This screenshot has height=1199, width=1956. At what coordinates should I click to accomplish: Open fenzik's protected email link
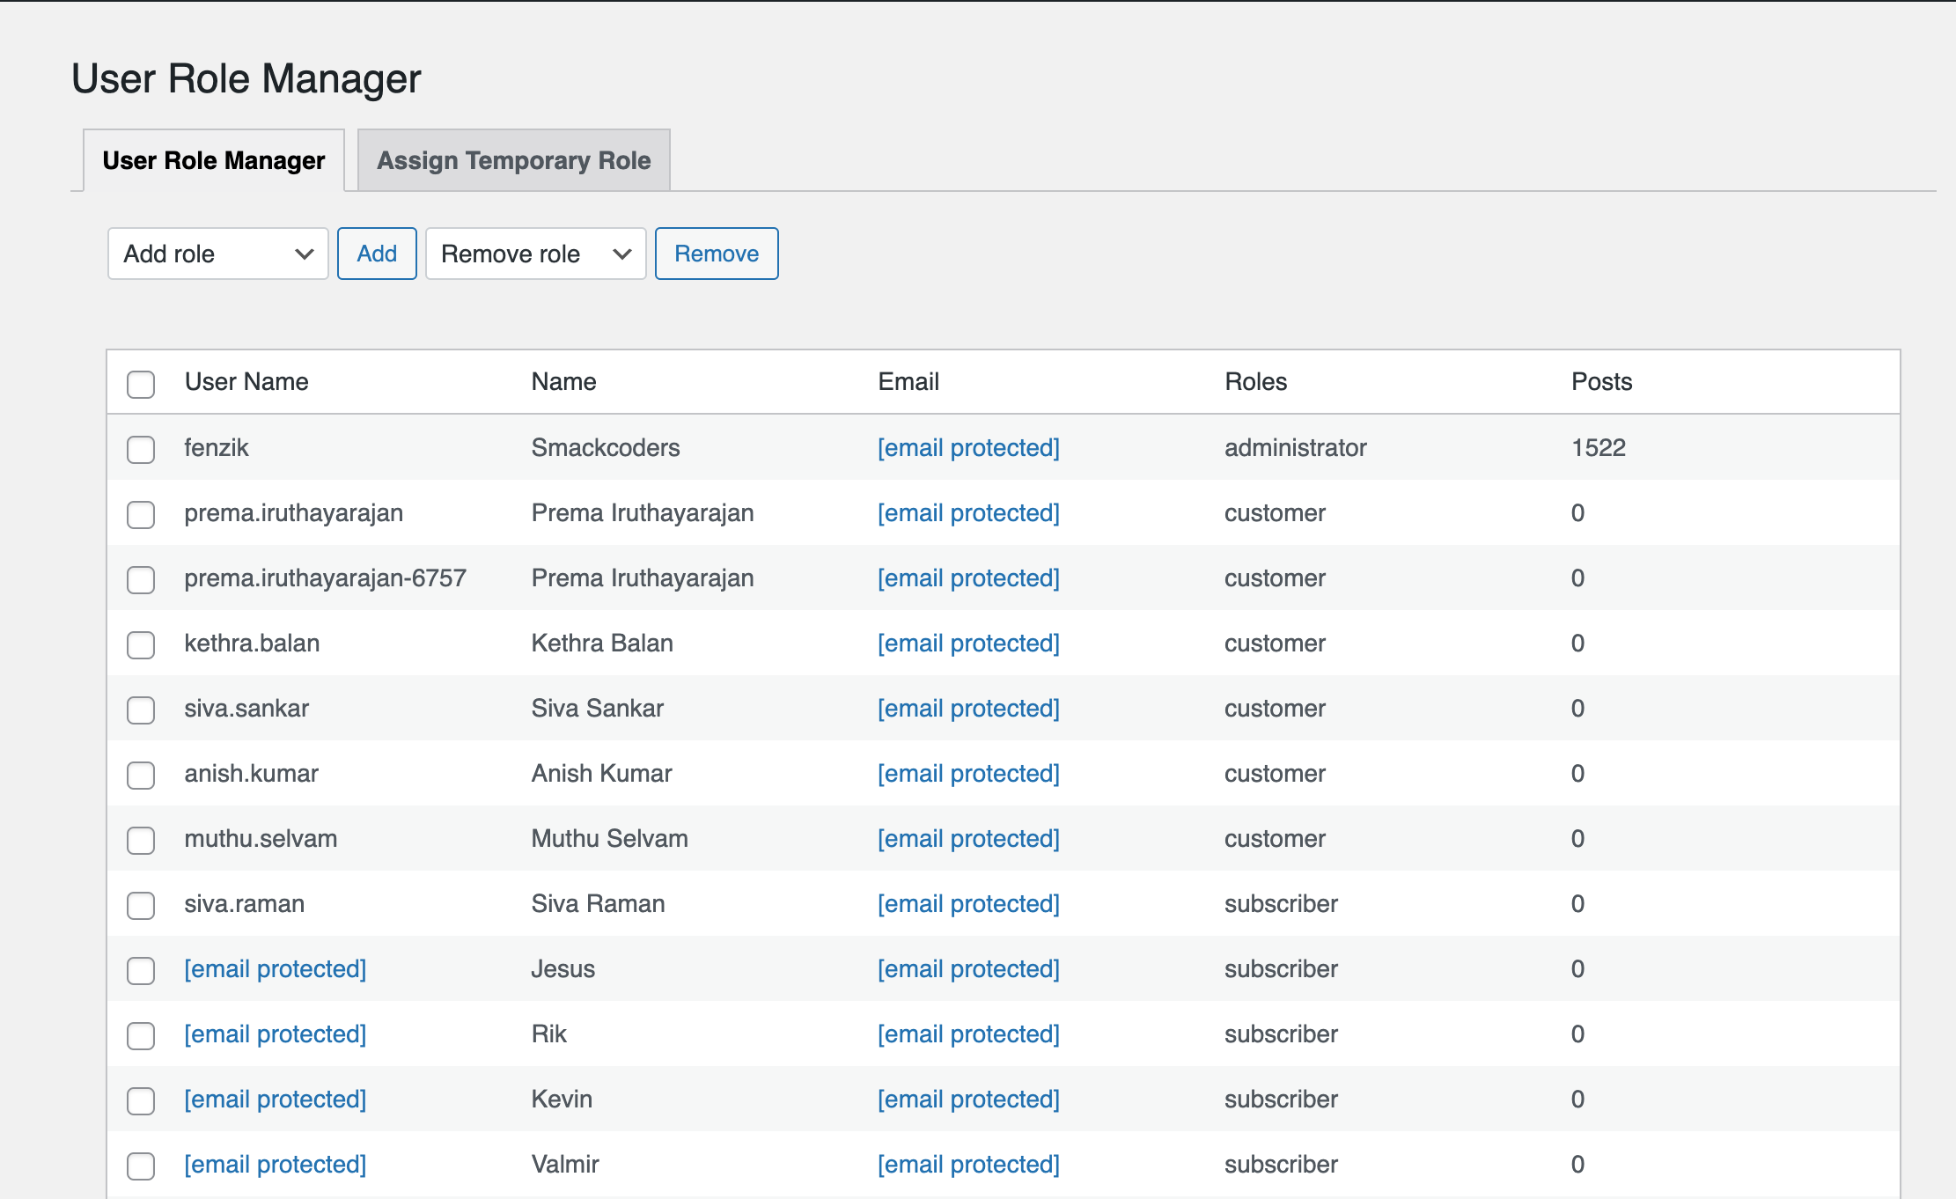(x=968, y=447)
